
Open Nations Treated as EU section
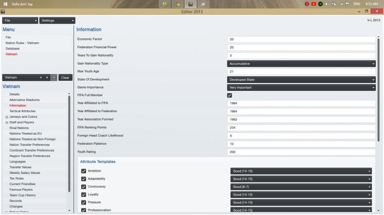coord(25,133)
